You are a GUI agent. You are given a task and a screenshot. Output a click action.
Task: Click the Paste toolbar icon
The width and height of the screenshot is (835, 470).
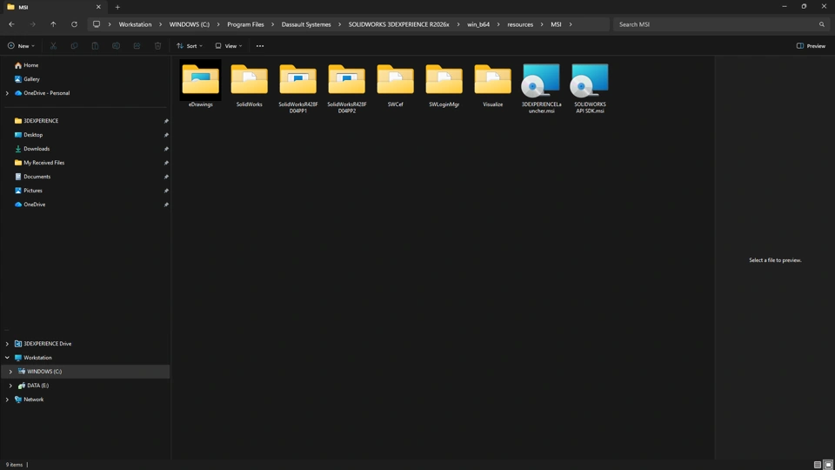95,46
